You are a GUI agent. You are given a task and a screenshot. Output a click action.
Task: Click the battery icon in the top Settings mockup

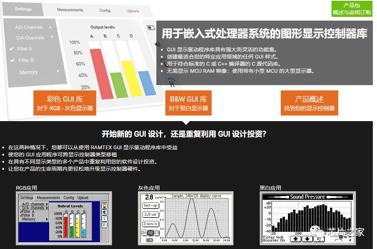150,27
